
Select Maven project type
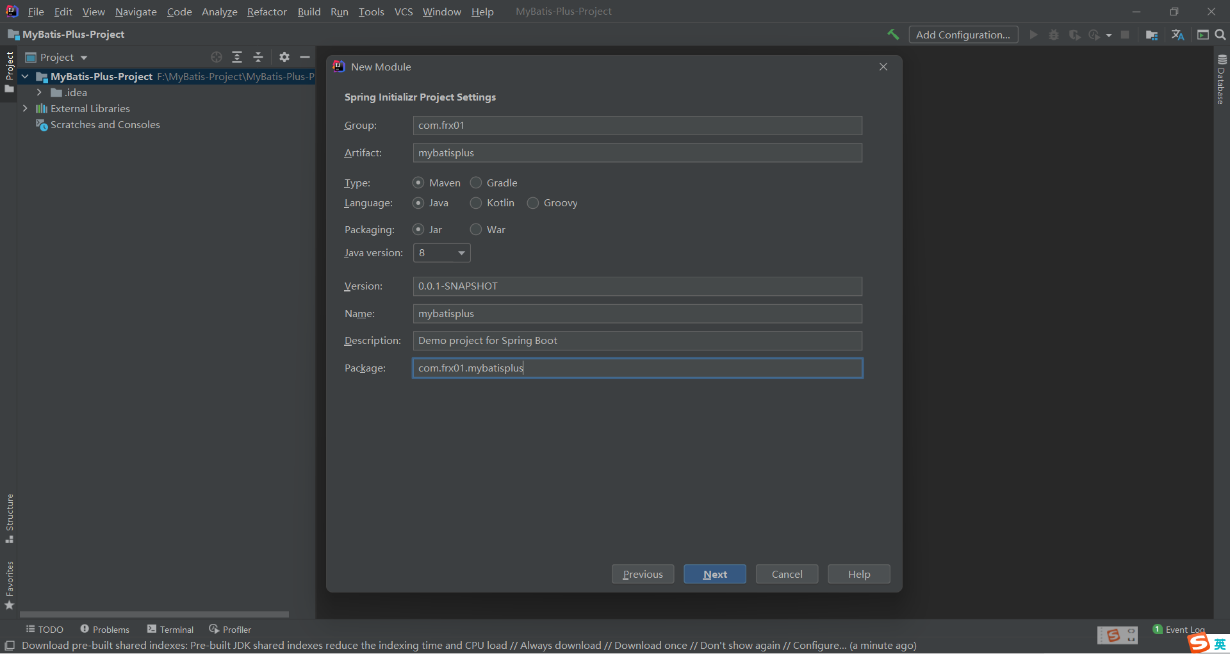(x=437, y=183)
